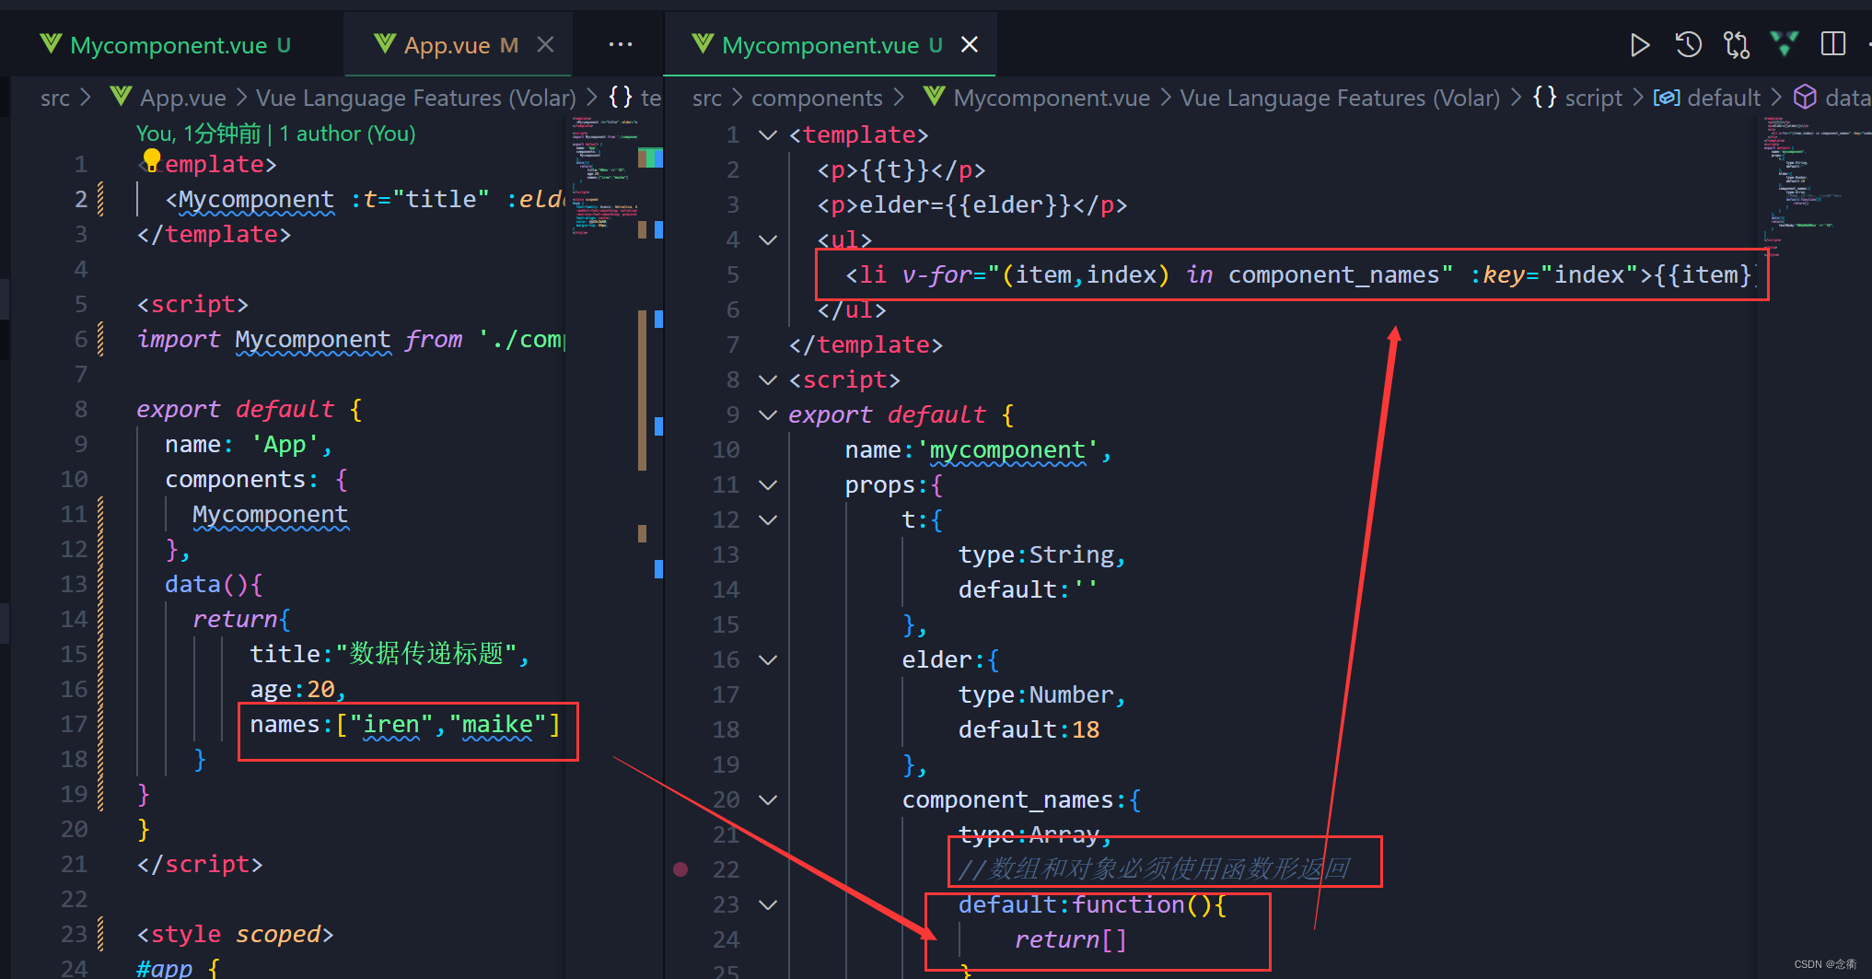Close the right Mycomponent.vue tab
Screen dimensions: 1872x979
pyautogui.click(x=969, y=44)
